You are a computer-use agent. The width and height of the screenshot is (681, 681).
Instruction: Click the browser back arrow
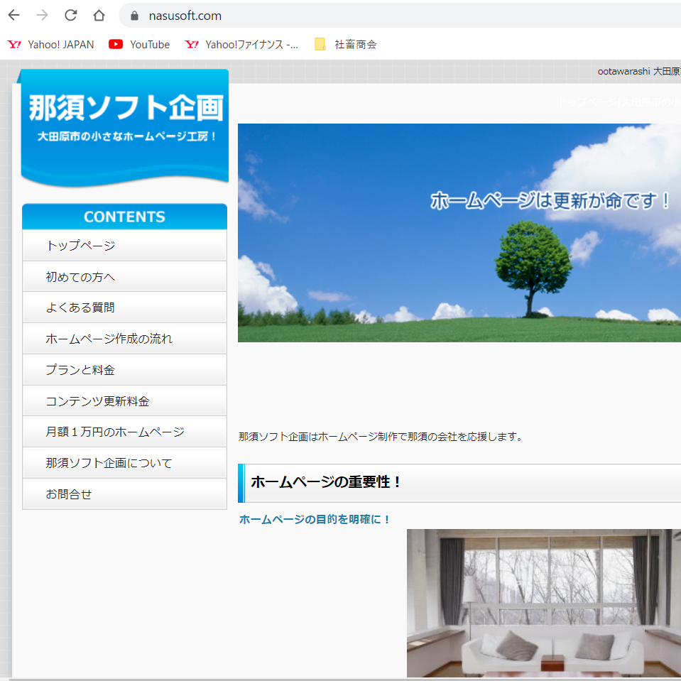point(14,16)
